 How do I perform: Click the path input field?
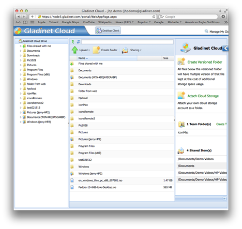(127, 42)
